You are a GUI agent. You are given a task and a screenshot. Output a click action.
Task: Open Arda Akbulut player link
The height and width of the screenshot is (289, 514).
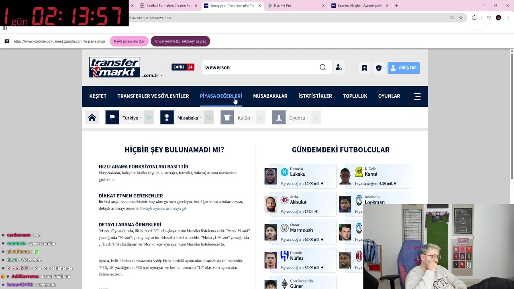pos(298,200)
